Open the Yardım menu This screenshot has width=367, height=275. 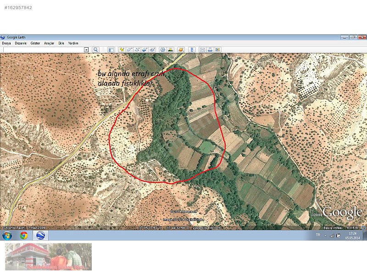[73, 43]
